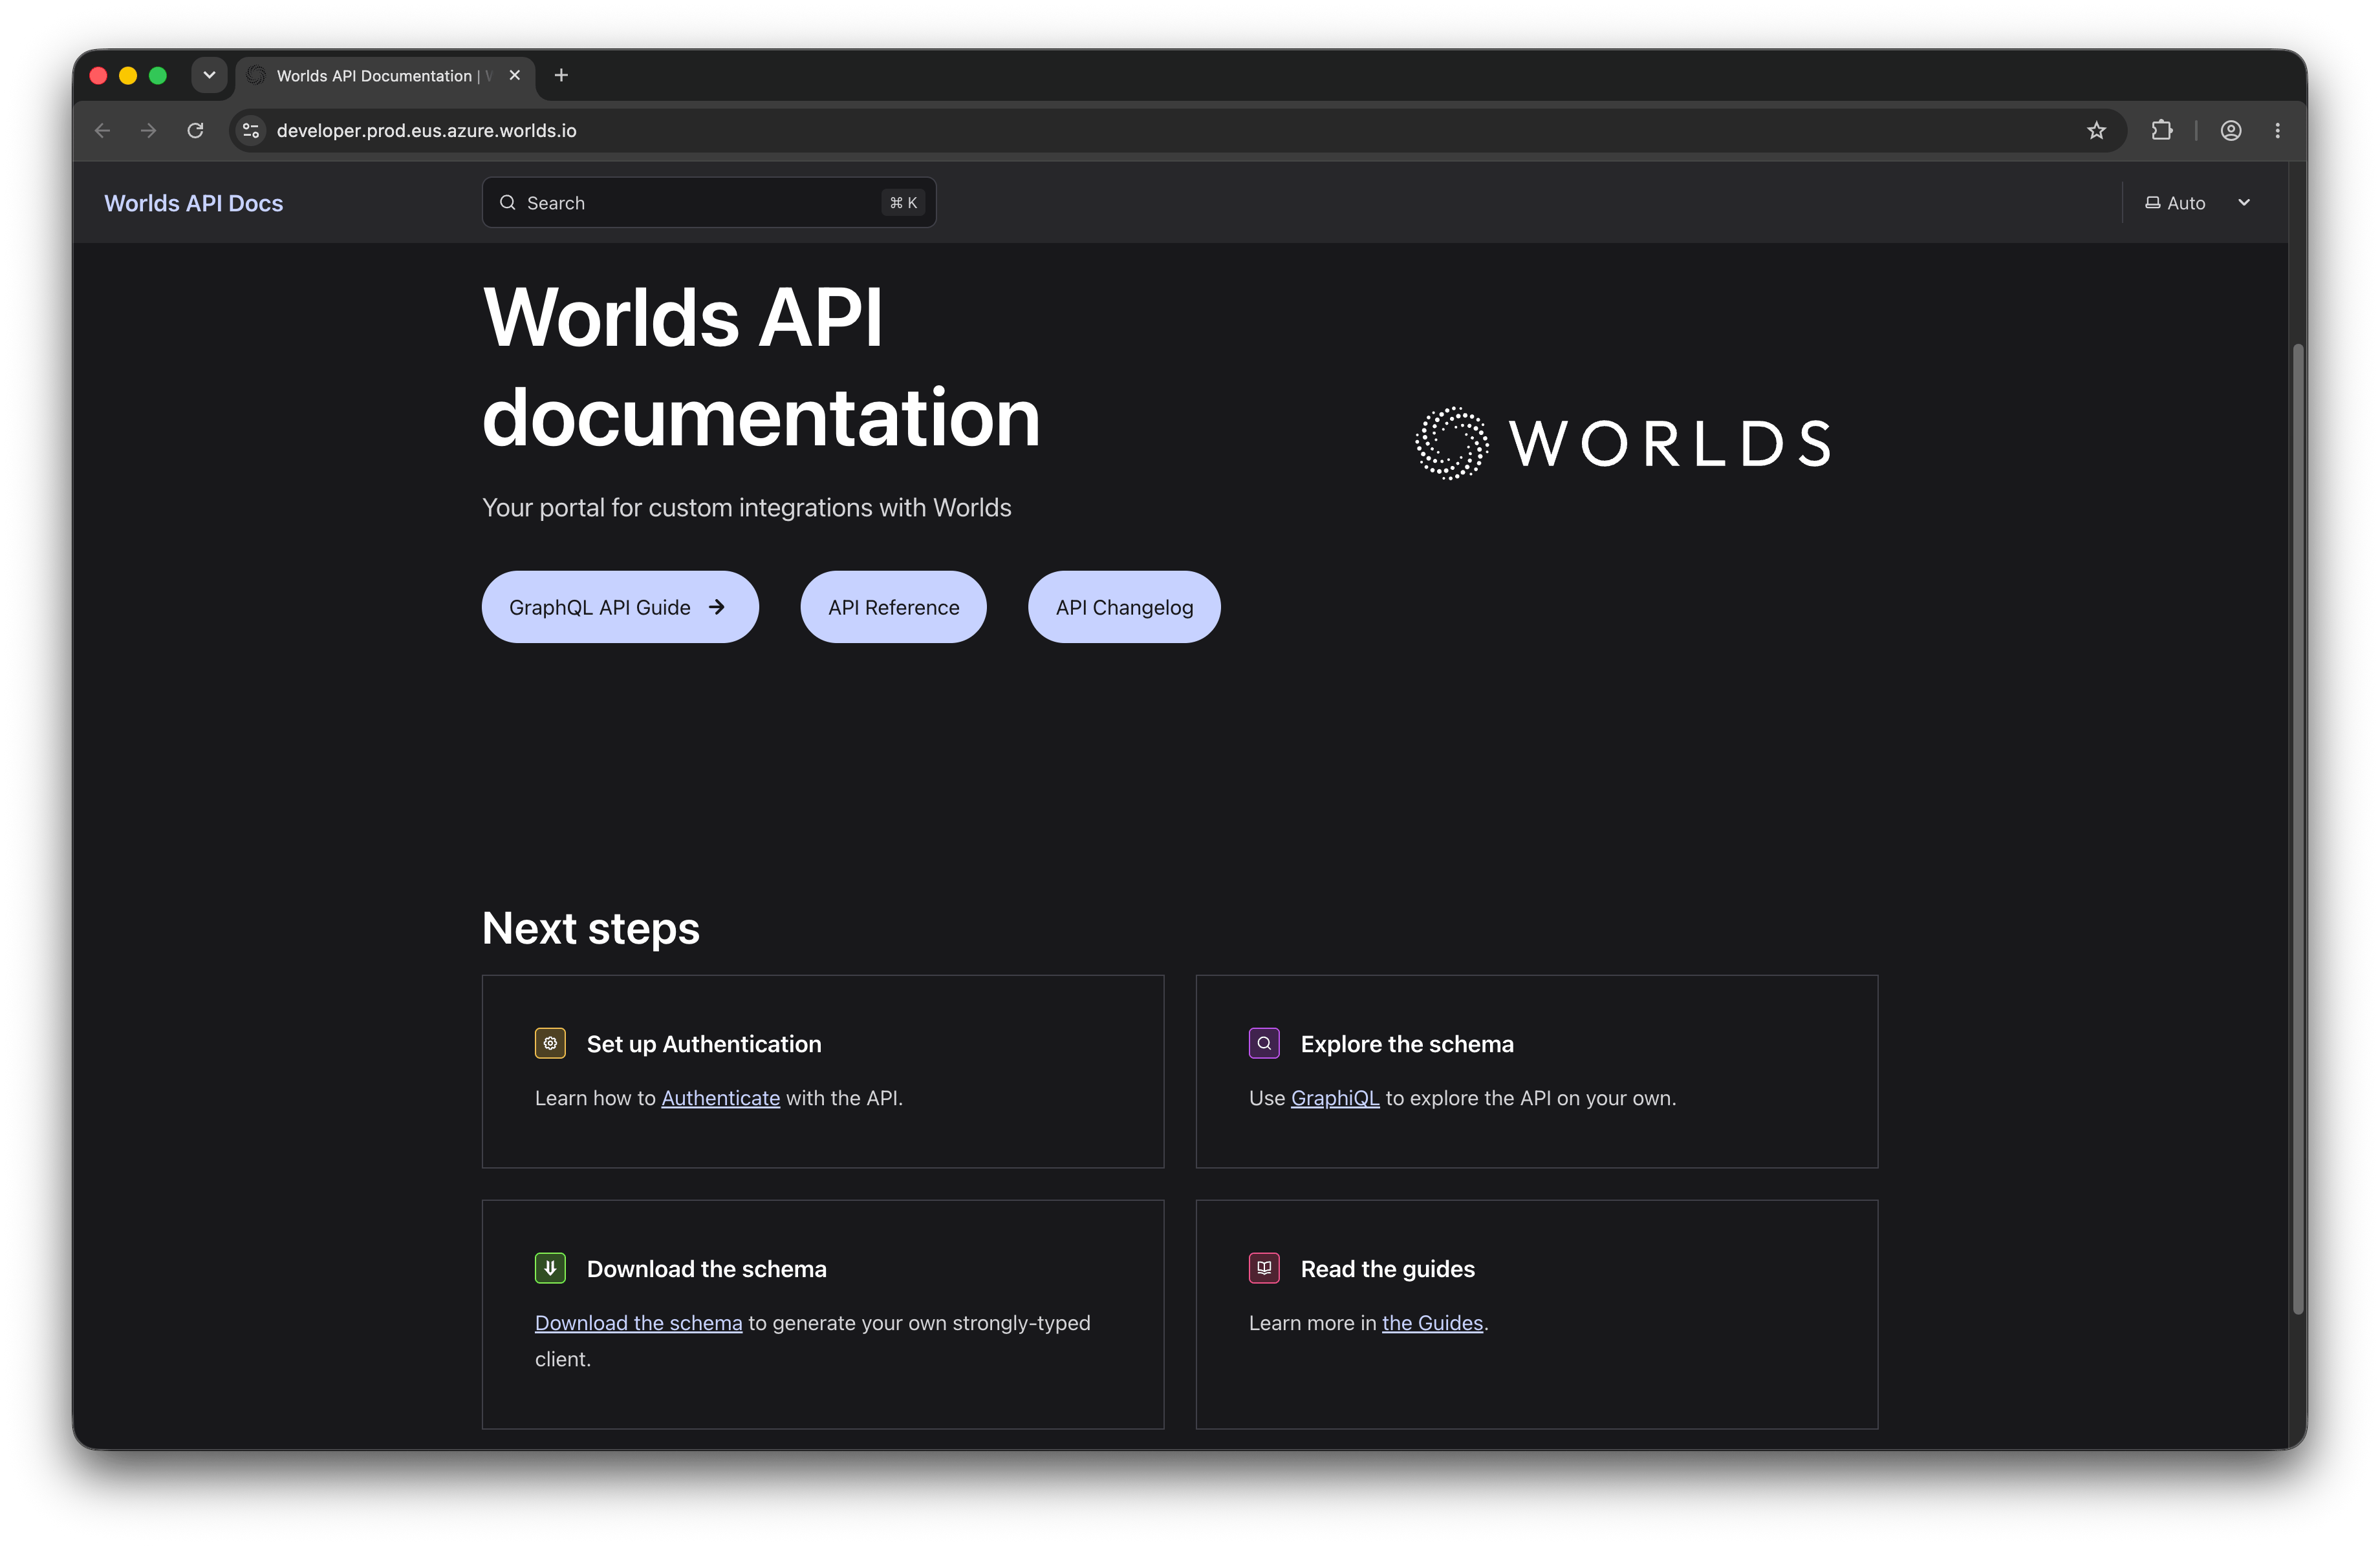Viewport: 2380px width, 1546px height.
Task: Focus the Search field
Action: (709, 203)
